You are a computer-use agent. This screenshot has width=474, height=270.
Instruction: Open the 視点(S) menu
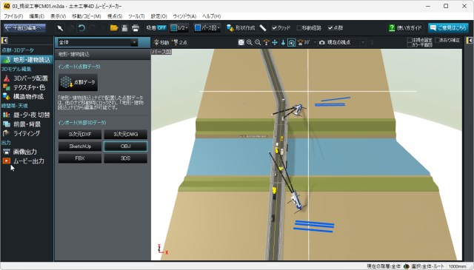point(115,16)
